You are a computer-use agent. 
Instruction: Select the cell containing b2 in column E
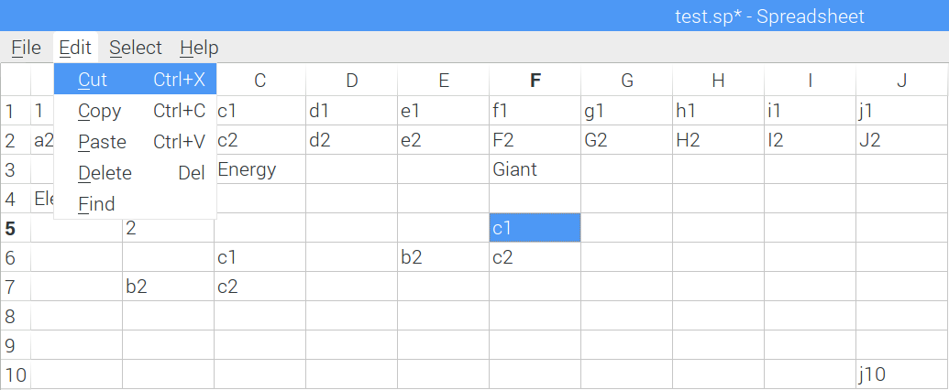tap(443, 257)
